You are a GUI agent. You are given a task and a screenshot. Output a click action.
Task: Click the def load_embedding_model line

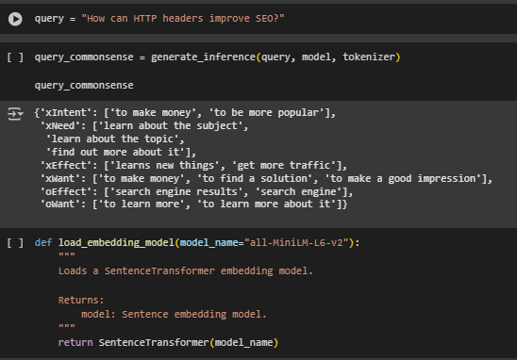(x=197, y=243)
